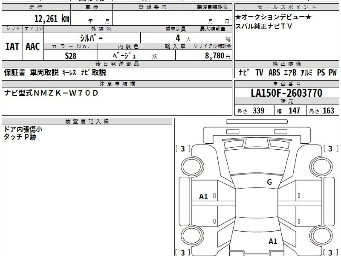Select the exterior color value シルバー
Viewport: 341px width, 256px height.
point(92,38)
